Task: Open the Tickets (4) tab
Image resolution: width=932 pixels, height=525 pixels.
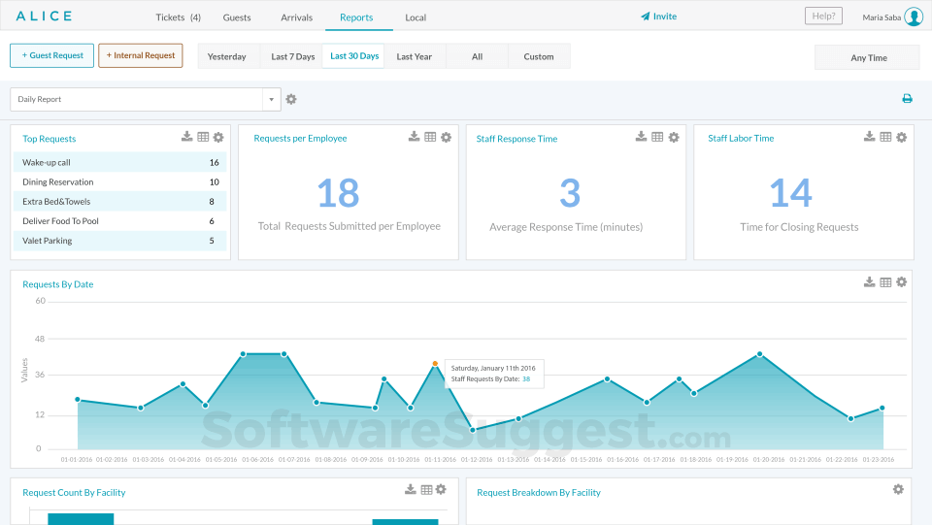Action: (x=179, y=17)
